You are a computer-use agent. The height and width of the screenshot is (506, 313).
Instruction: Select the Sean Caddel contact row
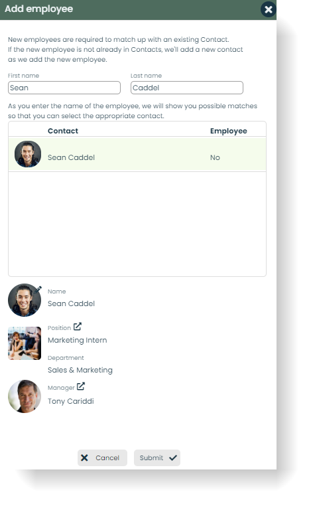pyautogui.click(x=137, y=154)
